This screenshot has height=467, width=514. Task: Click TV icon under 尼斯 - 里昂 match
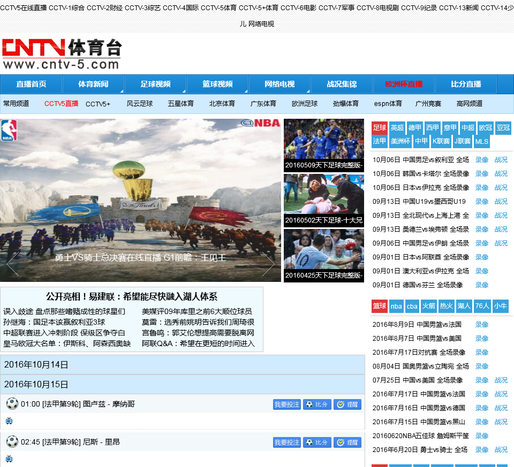click(9, 459)
